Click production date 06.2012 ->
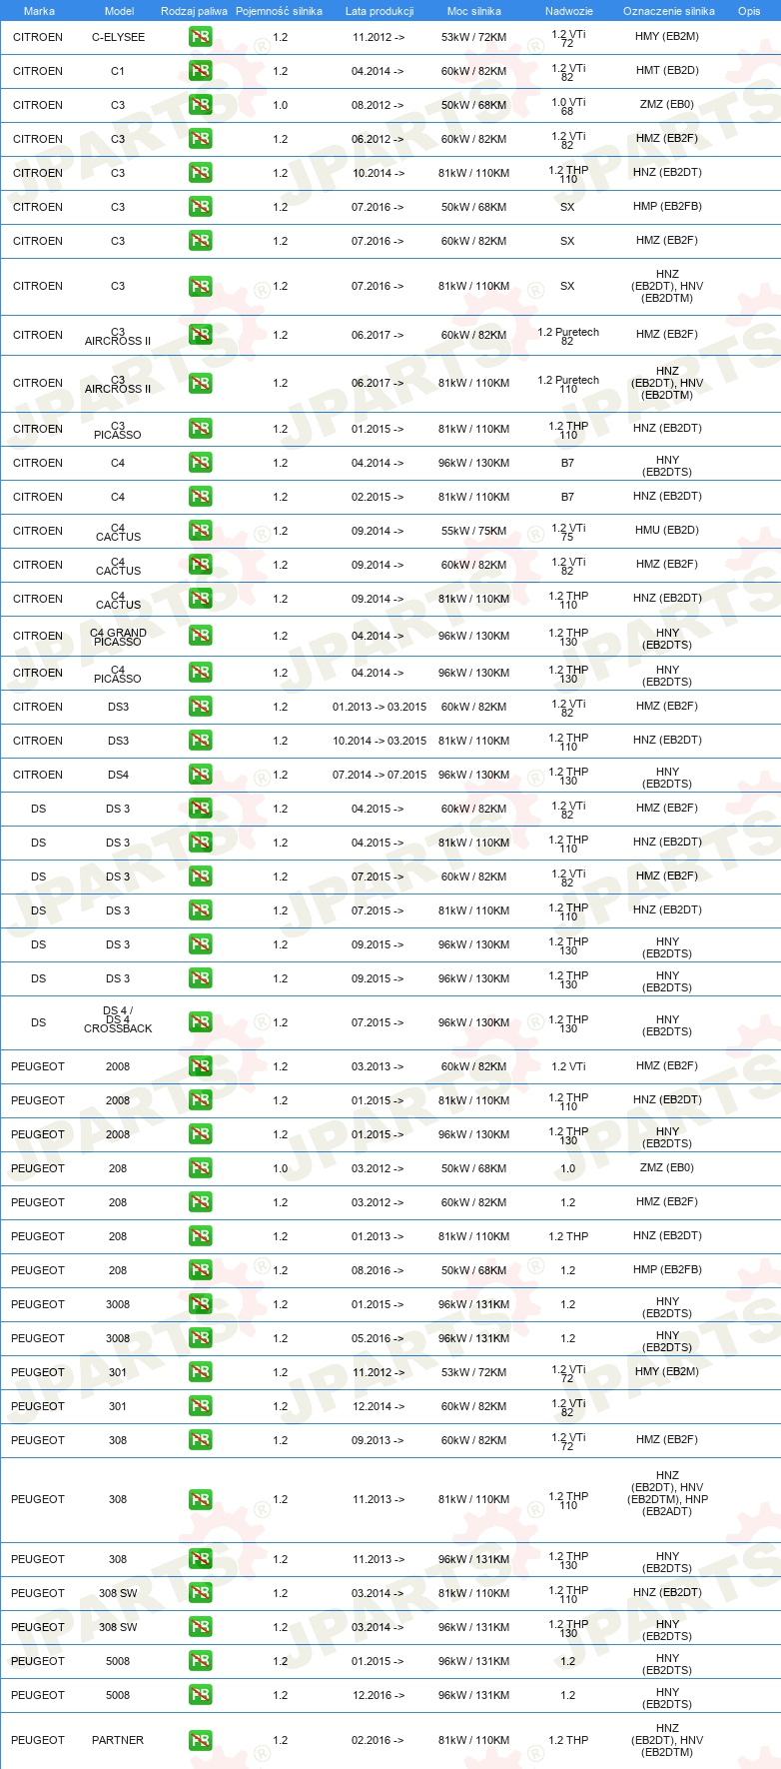The width and height of the screenshot is (781, 1769). click(x=378, y=139)
